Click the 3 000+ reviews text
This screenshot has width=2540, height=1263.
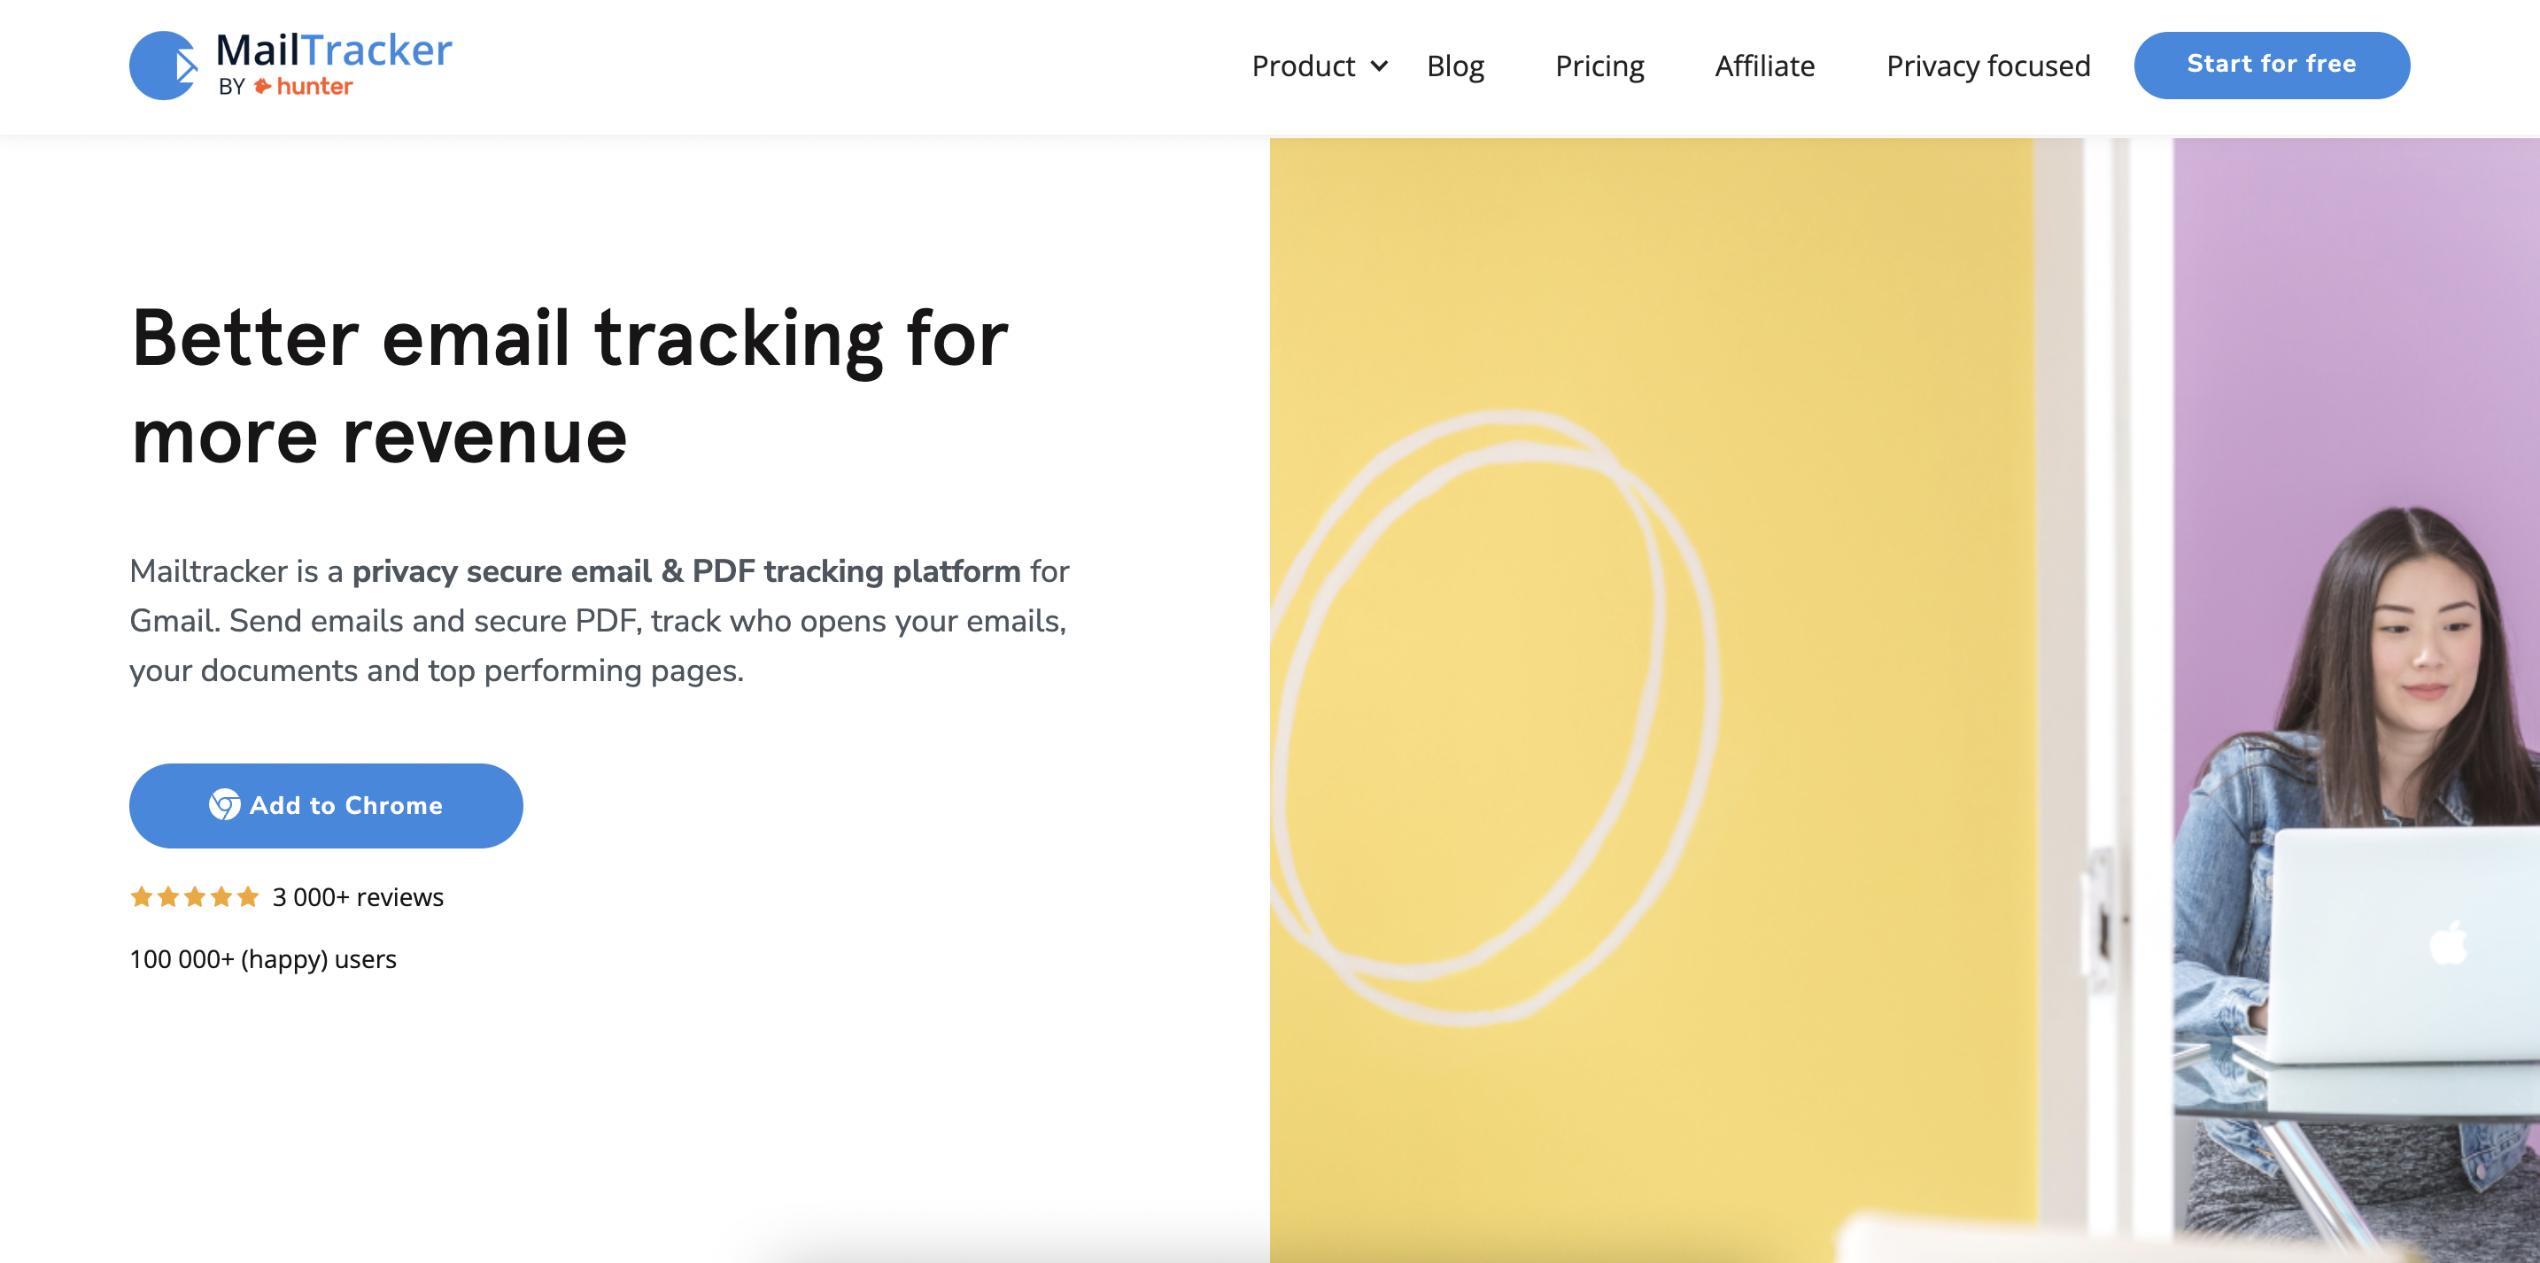[x=358, y=897]
